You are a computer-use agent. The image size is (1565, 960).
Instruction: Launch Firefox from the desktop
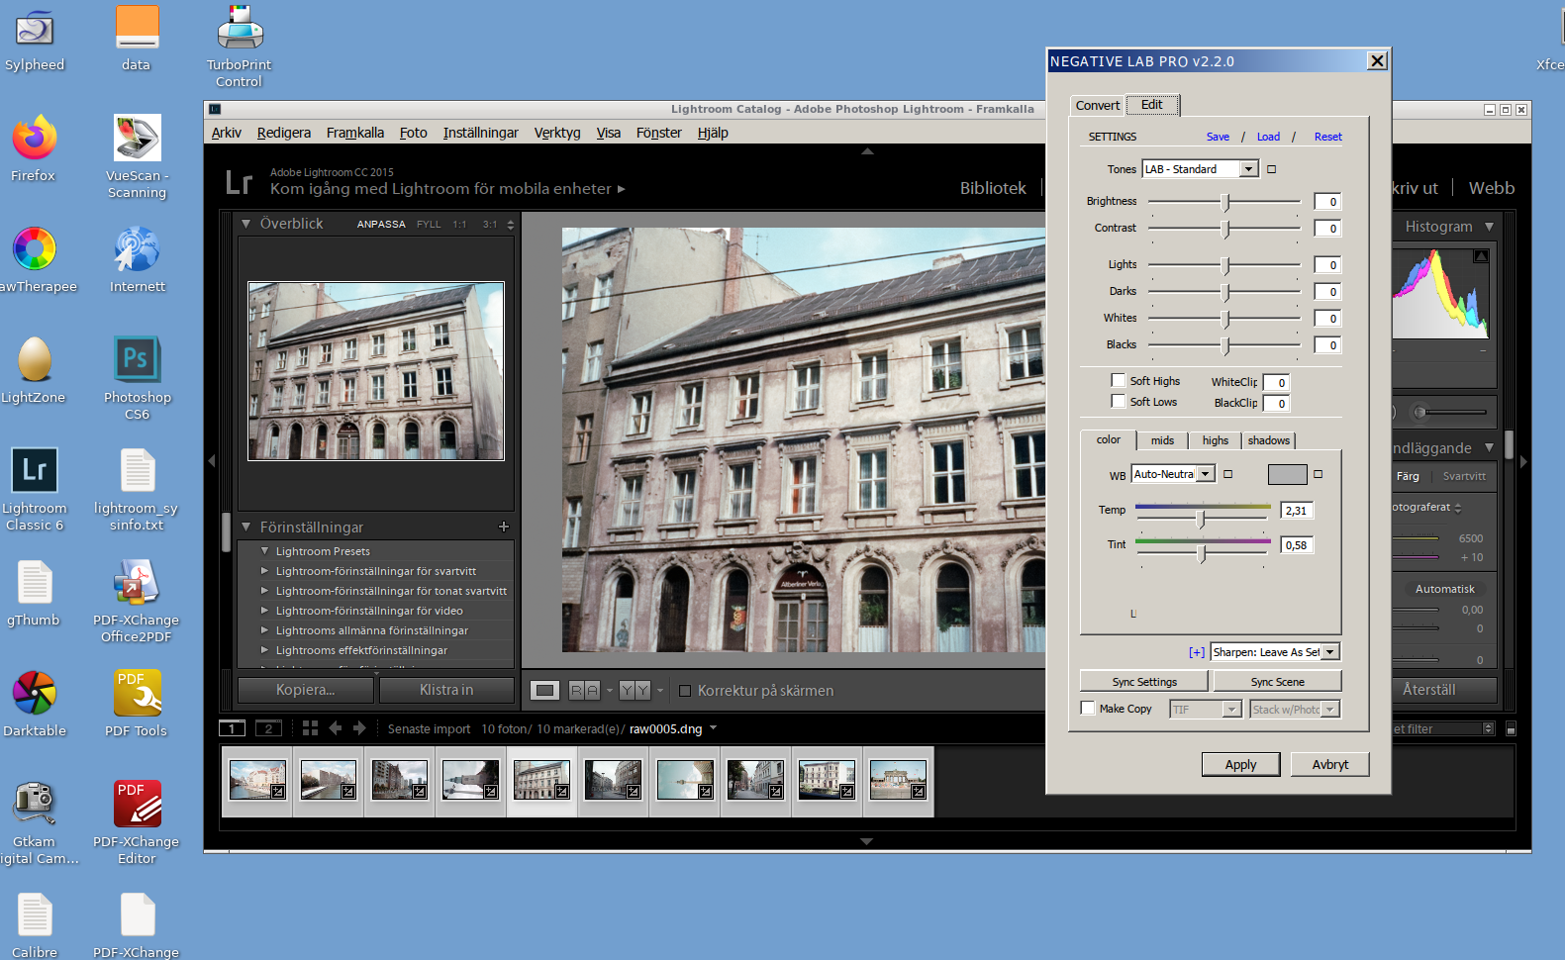(34, 148)
